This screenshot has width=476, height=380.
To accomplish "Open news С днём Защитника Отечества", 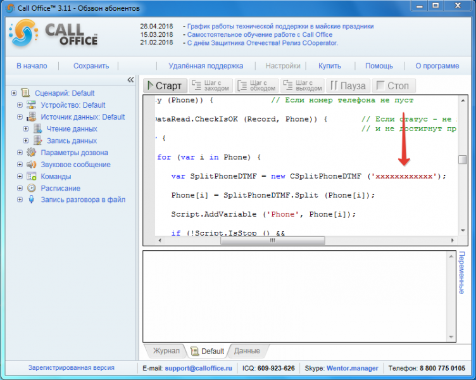I will (x=262, y=43).
